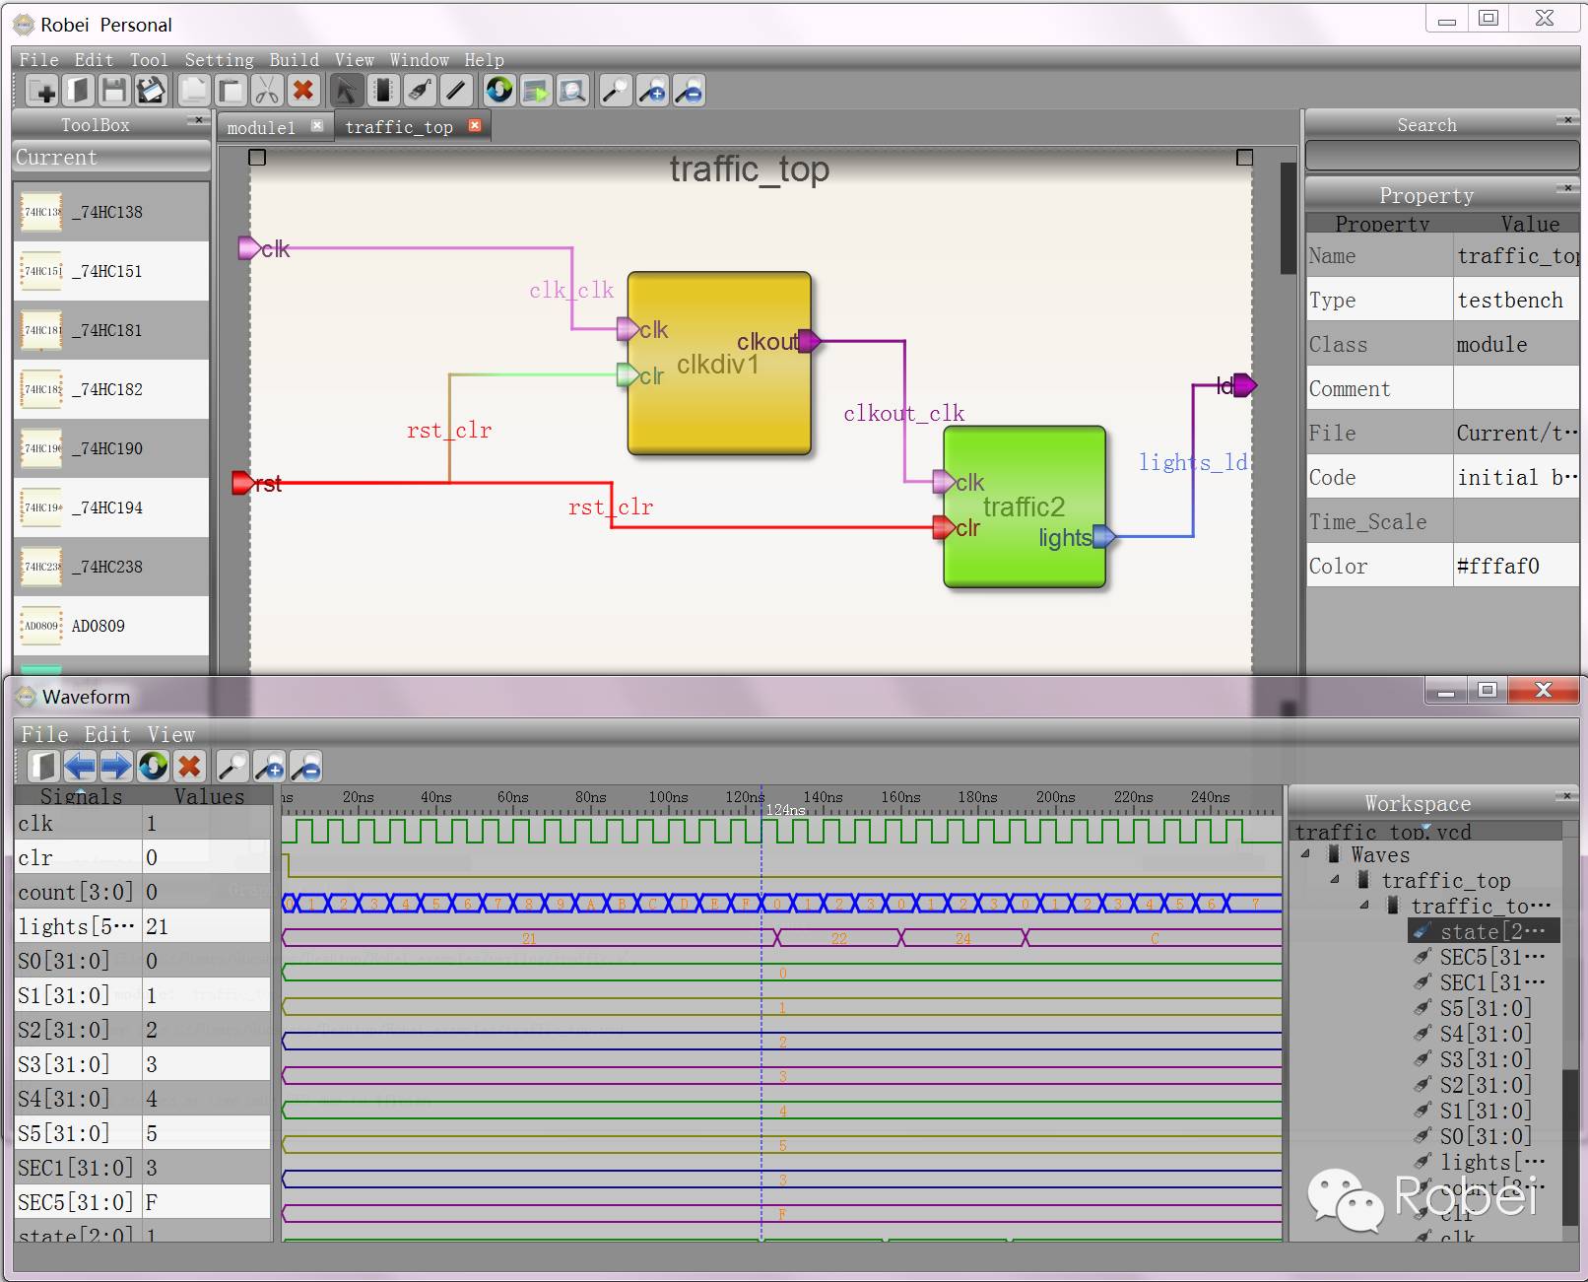Click the run simulation icon
This screenshot has height=1282, width=1588.
point(536,92)
